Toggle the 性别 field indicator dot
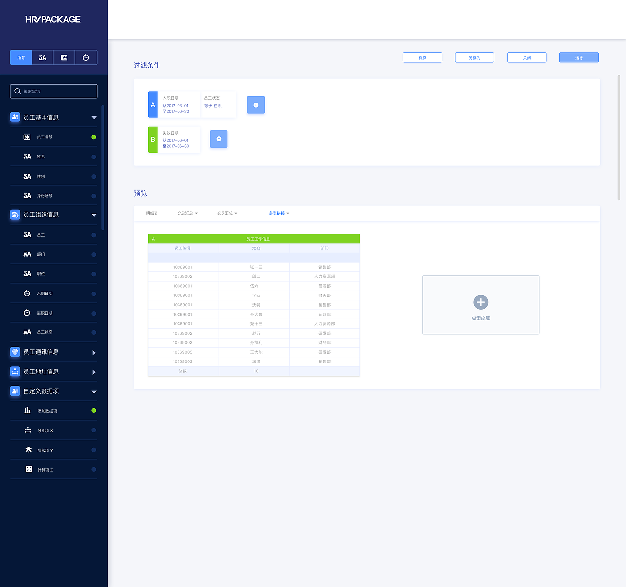This screenshot has width=626, height=587. click(x=94, y=177)
